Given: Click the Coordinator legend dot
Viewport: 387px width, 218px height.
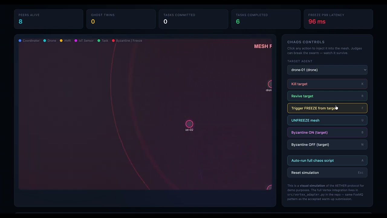Looking at the screenshot, I should coord(20,41).
